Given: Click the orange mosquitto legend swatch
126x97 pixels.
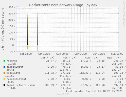Looking at the screenshot, I should click(x=4, y=73).
